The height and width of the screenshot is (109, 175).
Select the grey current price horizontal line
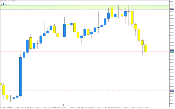coord(85,52)
